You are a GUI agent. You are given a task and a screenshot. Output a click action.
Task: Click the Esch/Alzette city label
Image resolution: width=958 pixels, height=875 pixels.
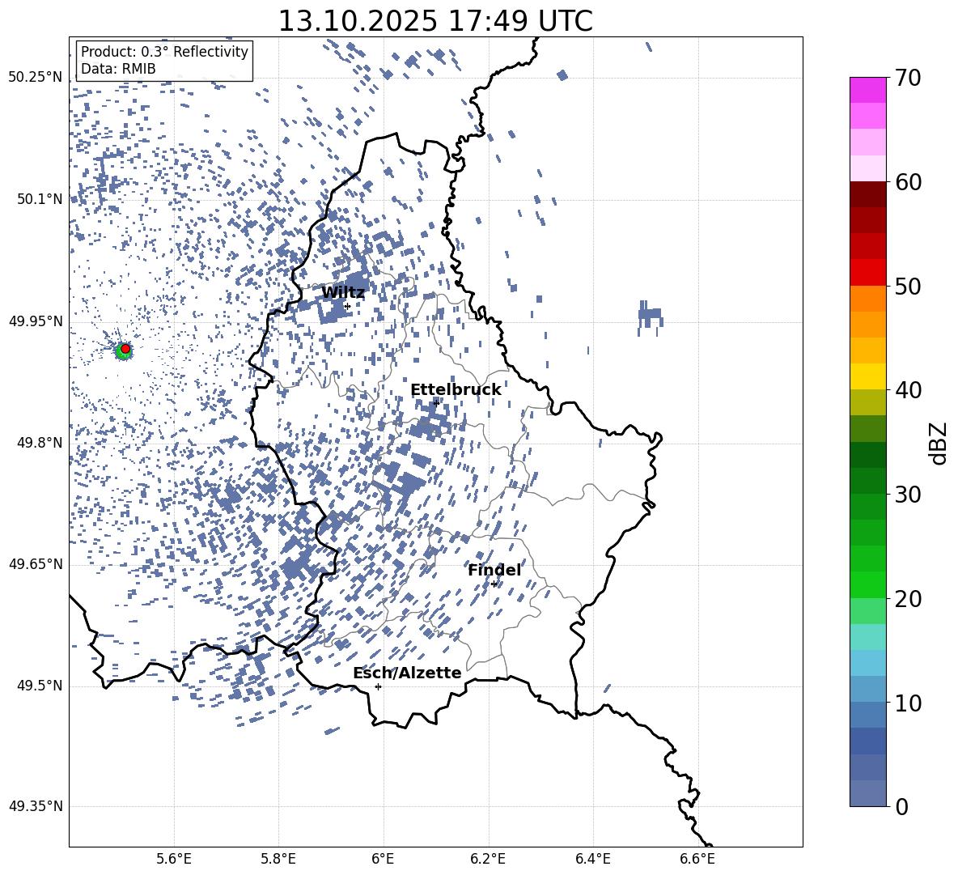pos(407,673)
